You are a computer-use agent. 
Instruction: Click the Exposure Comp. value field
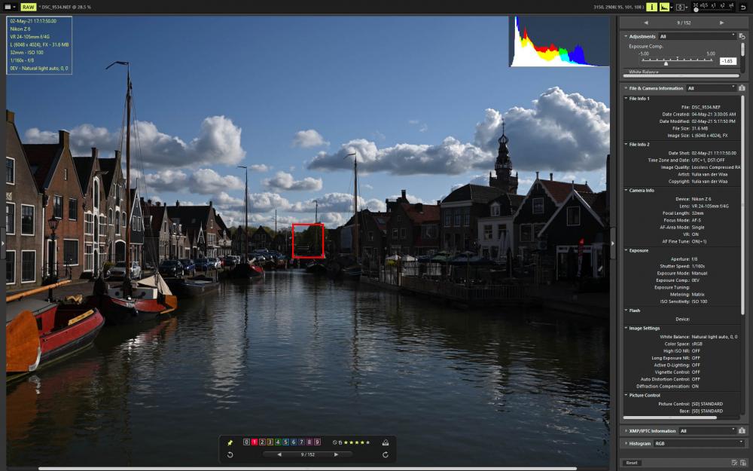click(727, 61)
